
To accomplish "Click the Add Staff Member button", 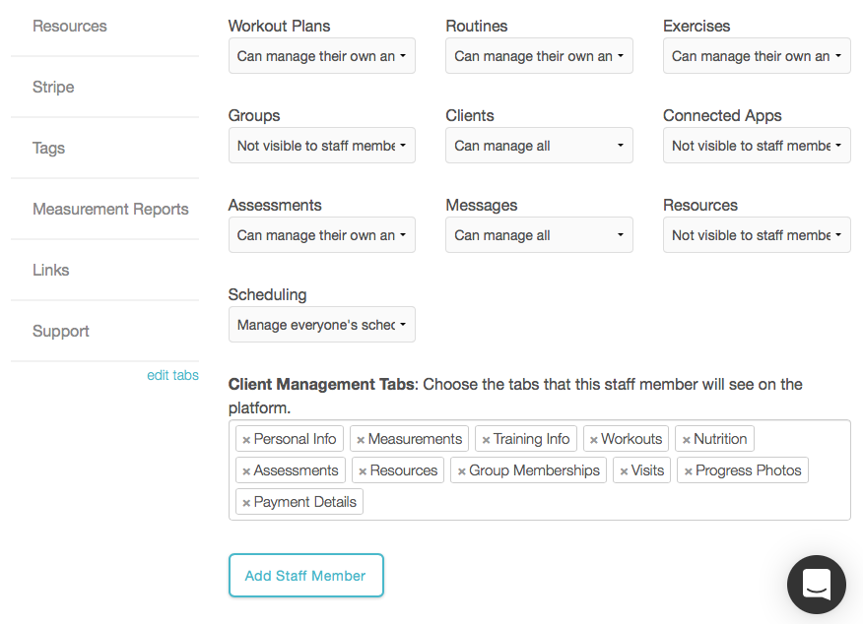I will (x=305, y=576).
